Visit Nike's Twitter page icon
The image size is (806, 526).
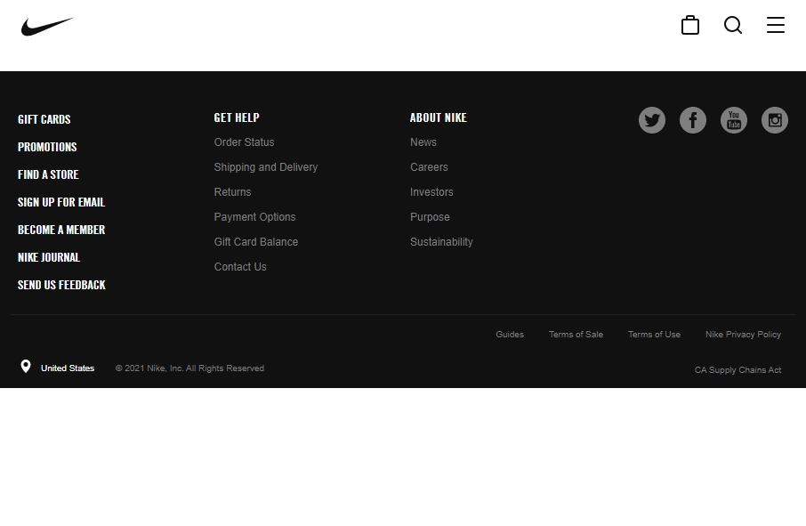pos(652,120)
